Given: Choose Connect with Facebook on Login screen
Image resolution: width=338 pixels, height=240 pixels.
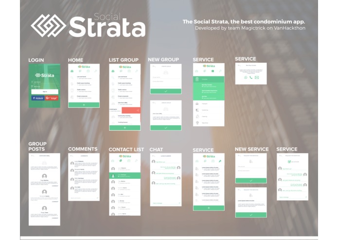Looking at the screenshot, I should 38,98.
